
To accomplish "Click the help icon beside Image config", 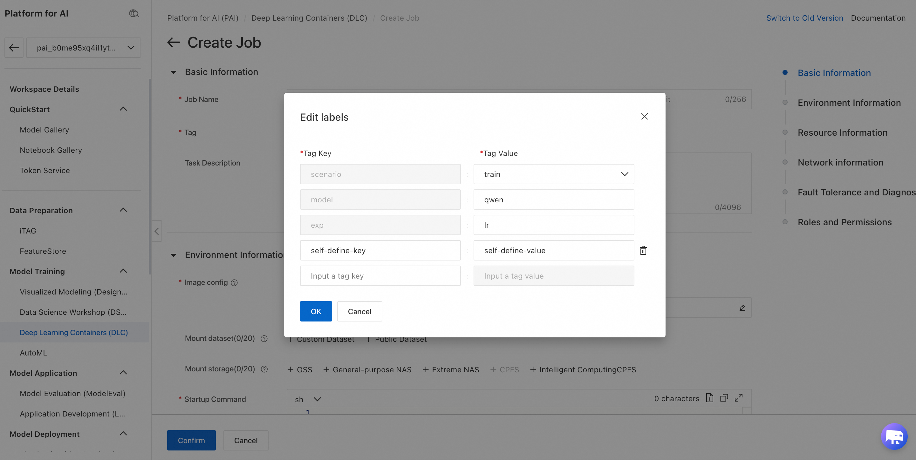I will point(234,283).
